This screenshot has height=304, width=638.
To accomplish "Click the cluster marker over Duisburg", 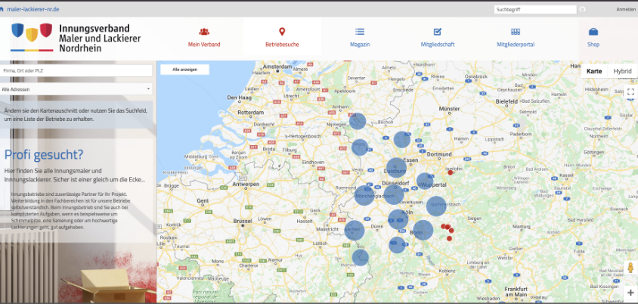I will coord(396,168).
